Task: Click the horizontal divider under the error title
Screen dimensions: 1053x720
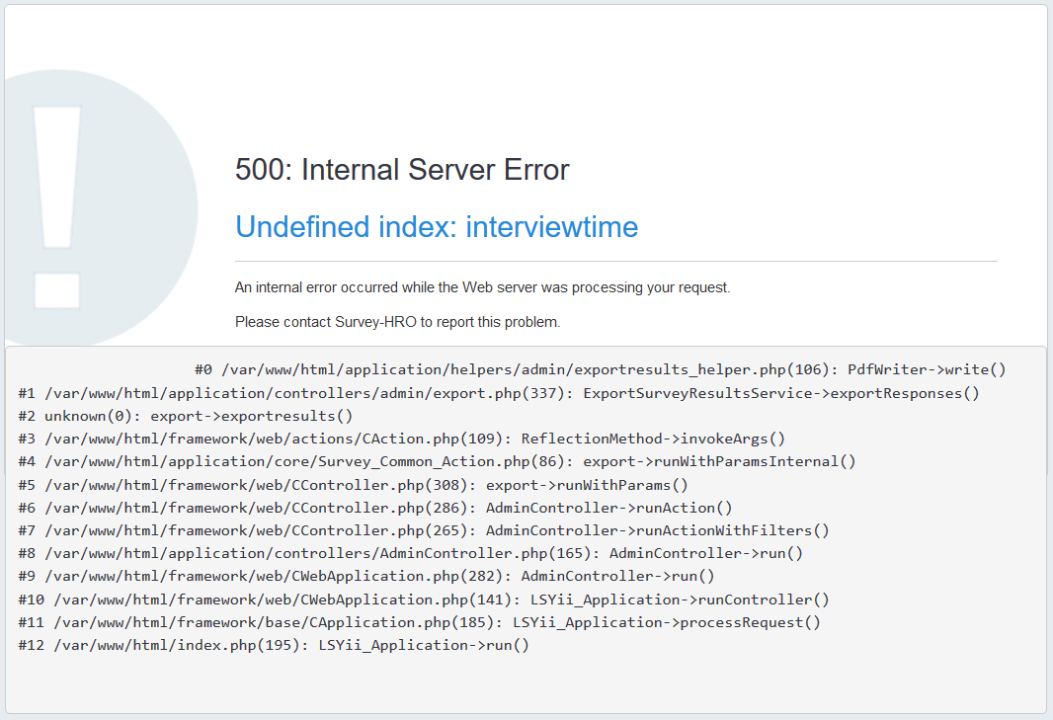Action: click(615, 262)
